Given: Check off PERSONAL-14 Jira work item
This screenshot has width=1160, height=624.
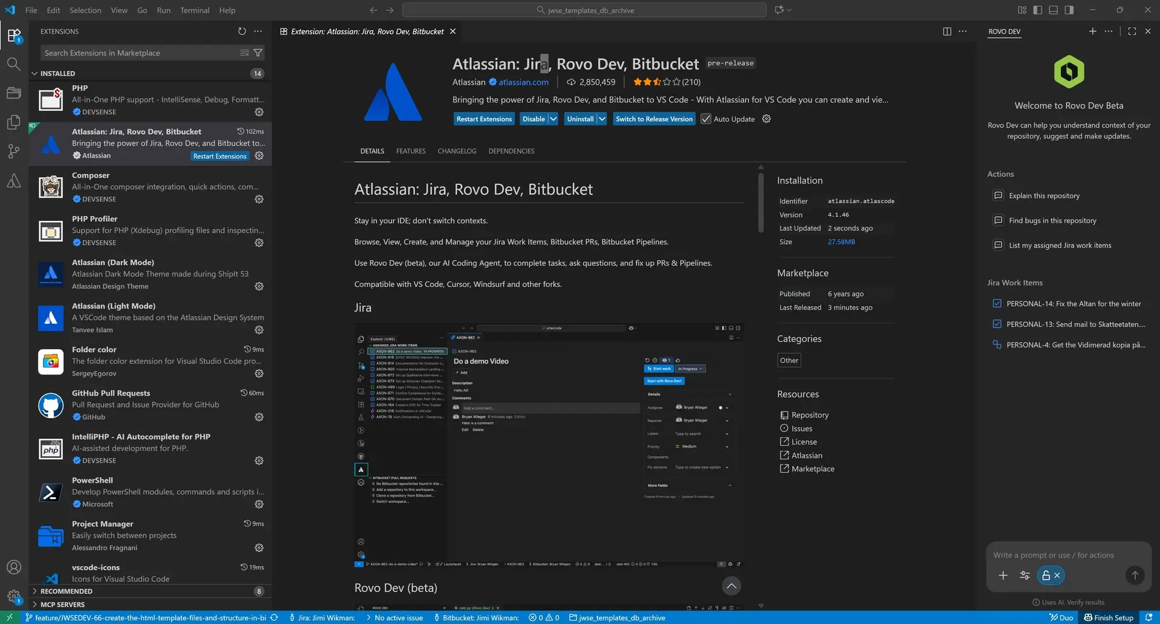Looking at the screenshot, I should pyautogui.click(x=996, y=303).
